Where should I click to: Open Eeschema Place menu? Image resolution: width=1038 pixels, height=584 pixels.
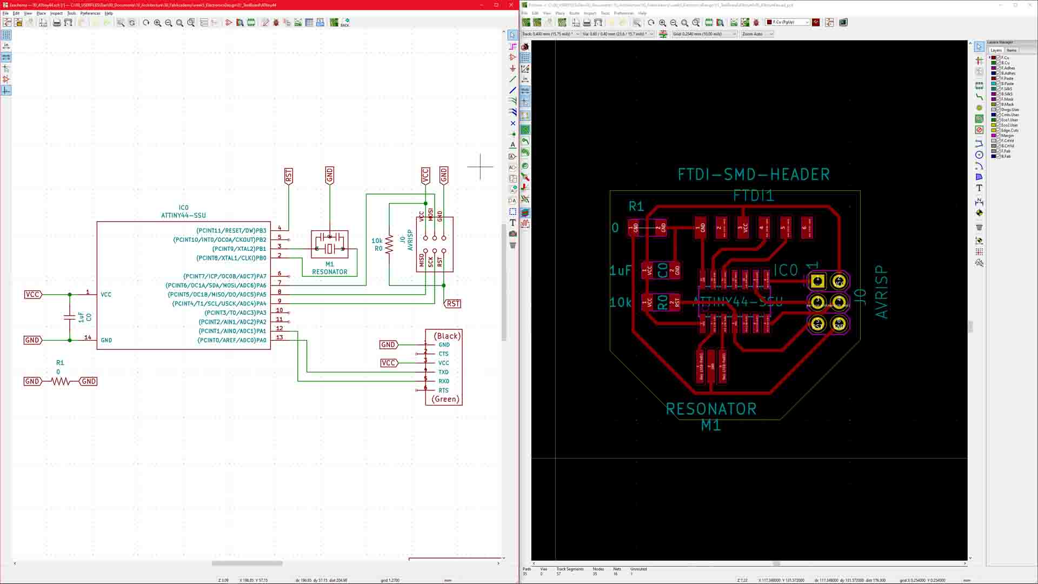(41, 13)
